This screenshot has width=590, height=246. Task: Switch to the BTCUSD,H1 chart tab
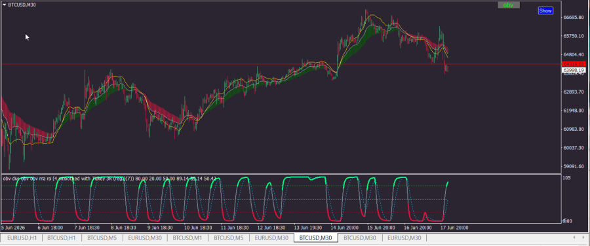tap(62, 237)
